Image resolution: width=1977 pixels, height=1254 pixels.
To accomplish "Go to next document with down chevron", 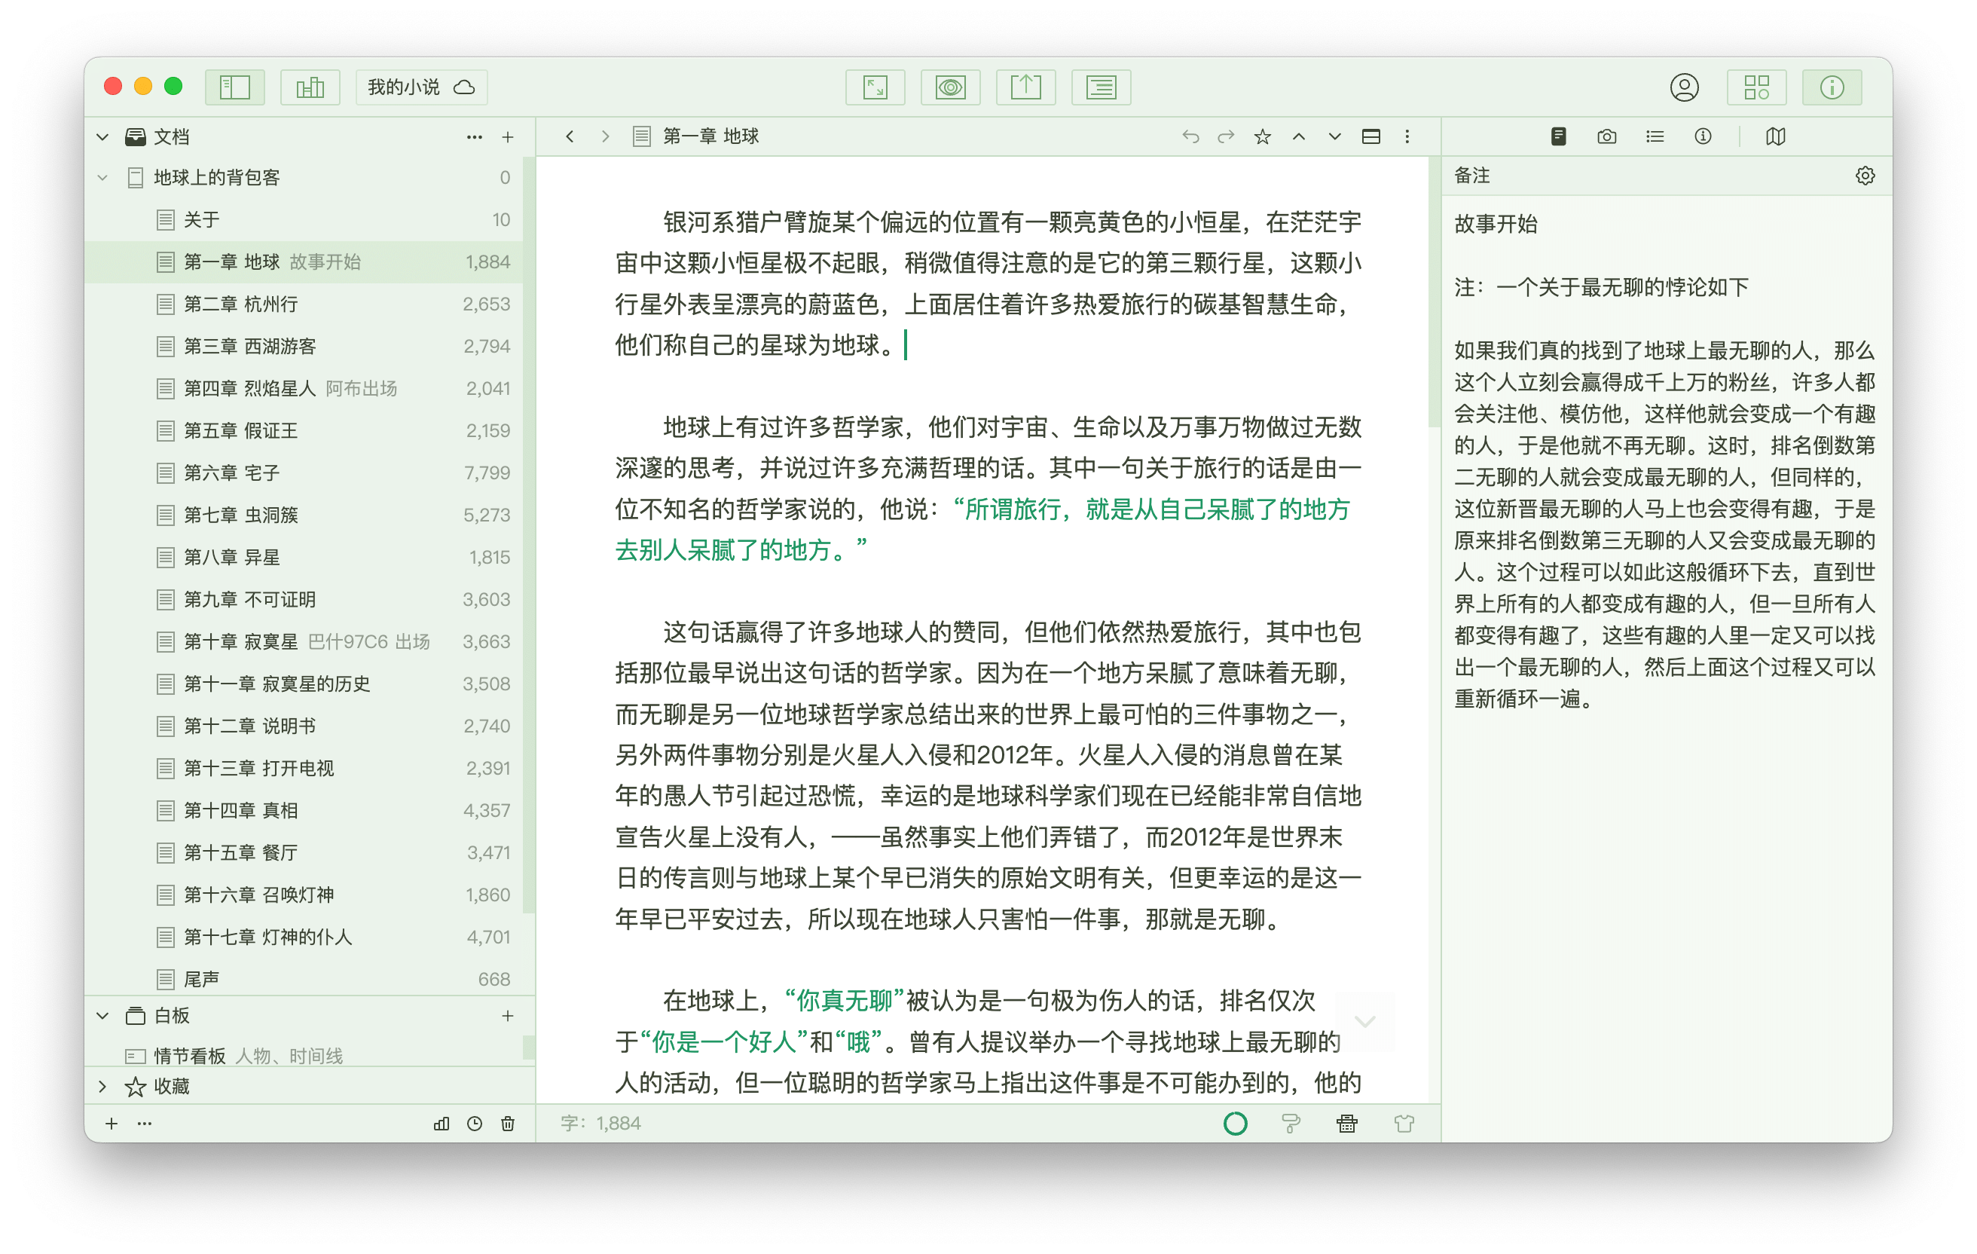I will click(x=1335, y=136).
